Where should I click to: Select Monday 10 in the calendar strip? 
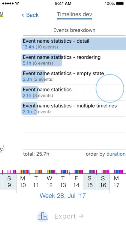point(23,182)
